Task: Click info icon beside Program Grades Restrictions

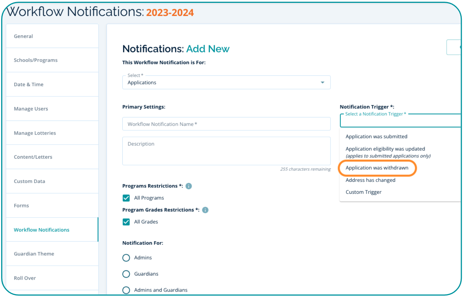Action: tap(205, 210)
